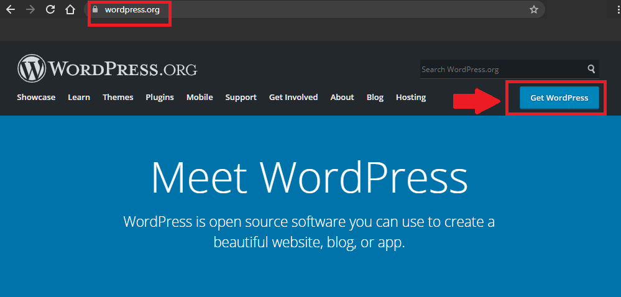Navigate to the About page
The width and height of the screenshot is (621, 297).
342,98
